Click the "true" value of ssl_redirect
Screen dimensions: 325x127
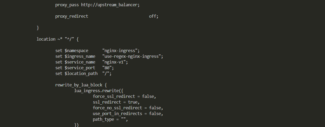click(134, 102)
